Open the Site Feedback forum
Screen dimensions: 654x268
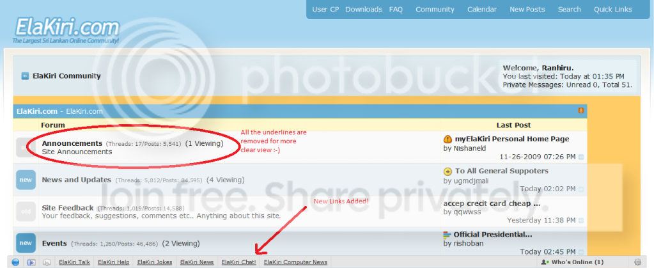pyautogui.click(x=68, y=207)
